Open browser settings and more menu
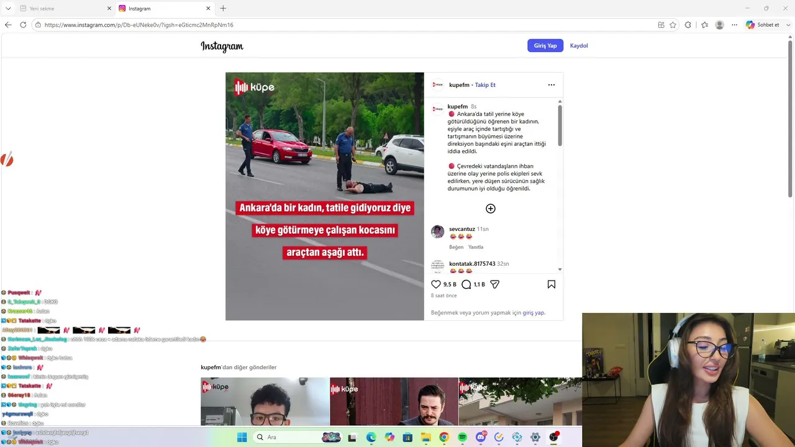The width and height of the screenshot is (795, 447). point(734,25)
